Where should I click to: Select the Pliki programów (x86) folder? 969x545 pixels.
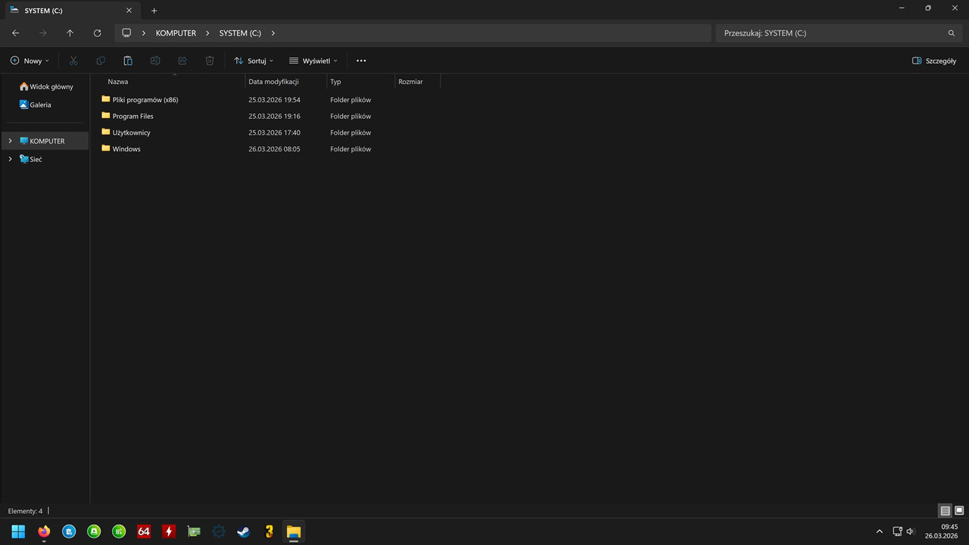click(145, 99)
